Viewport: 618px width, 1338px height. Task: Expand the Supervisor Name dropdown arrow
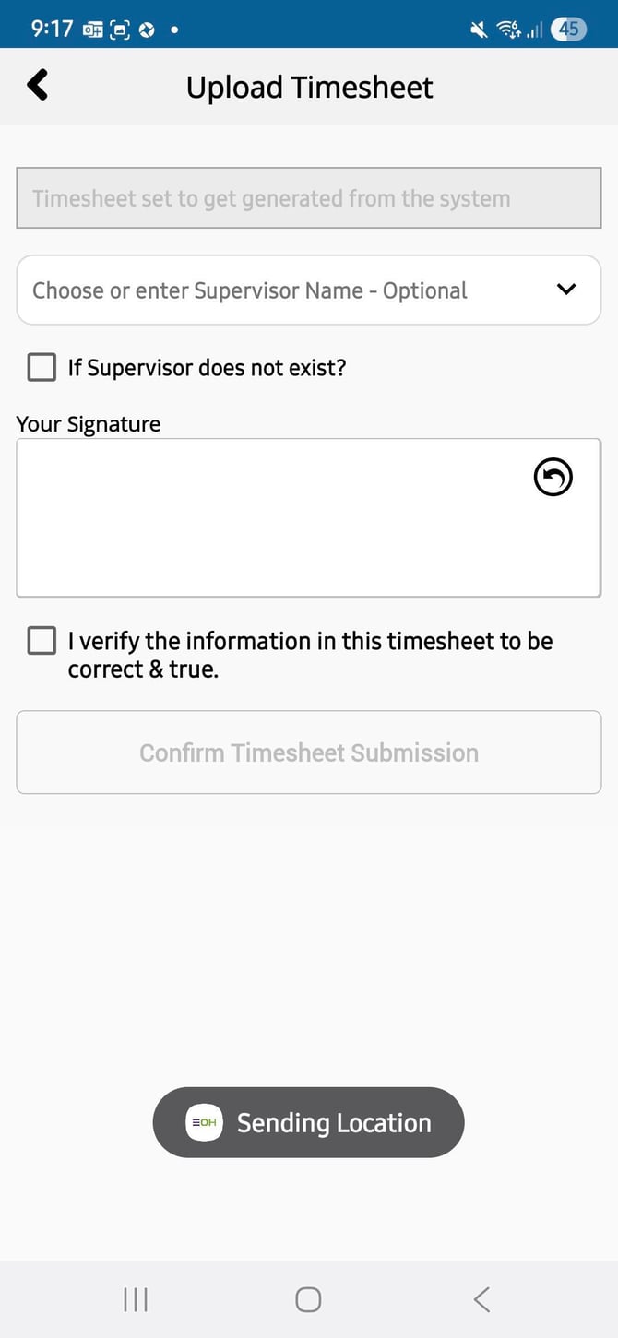566,290
